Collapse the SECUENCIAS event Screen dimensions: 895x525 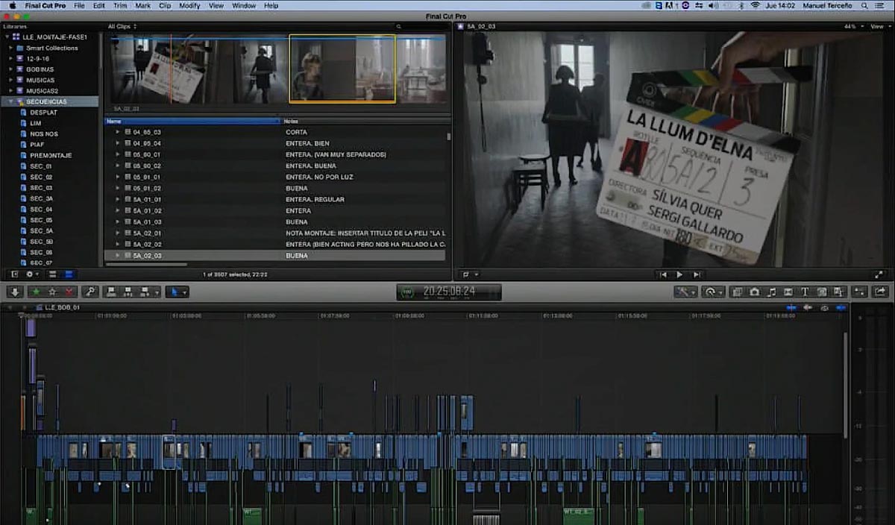click(x=11, y=101)
